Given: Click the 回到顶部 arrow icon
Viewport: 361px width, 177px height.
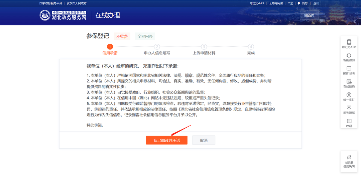Looking at the screenshot, I should 349,108.
